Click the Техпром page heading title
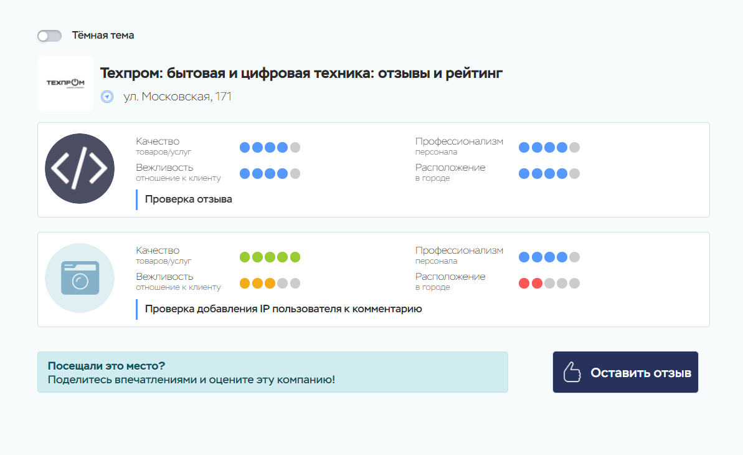Screen dimensions: 743x455 (x=301, y=74)
